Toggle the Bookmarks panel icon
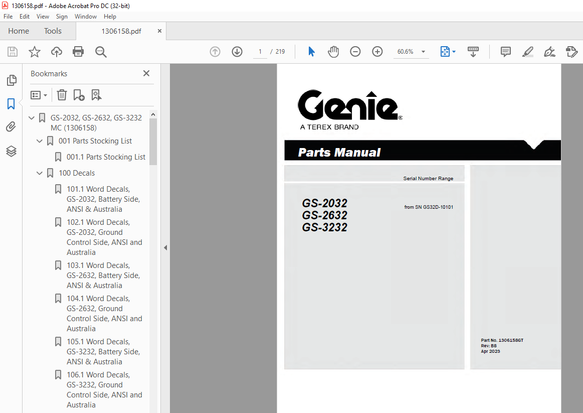Image resolution: width=583 pixels, height=413 pixels. 11,104
